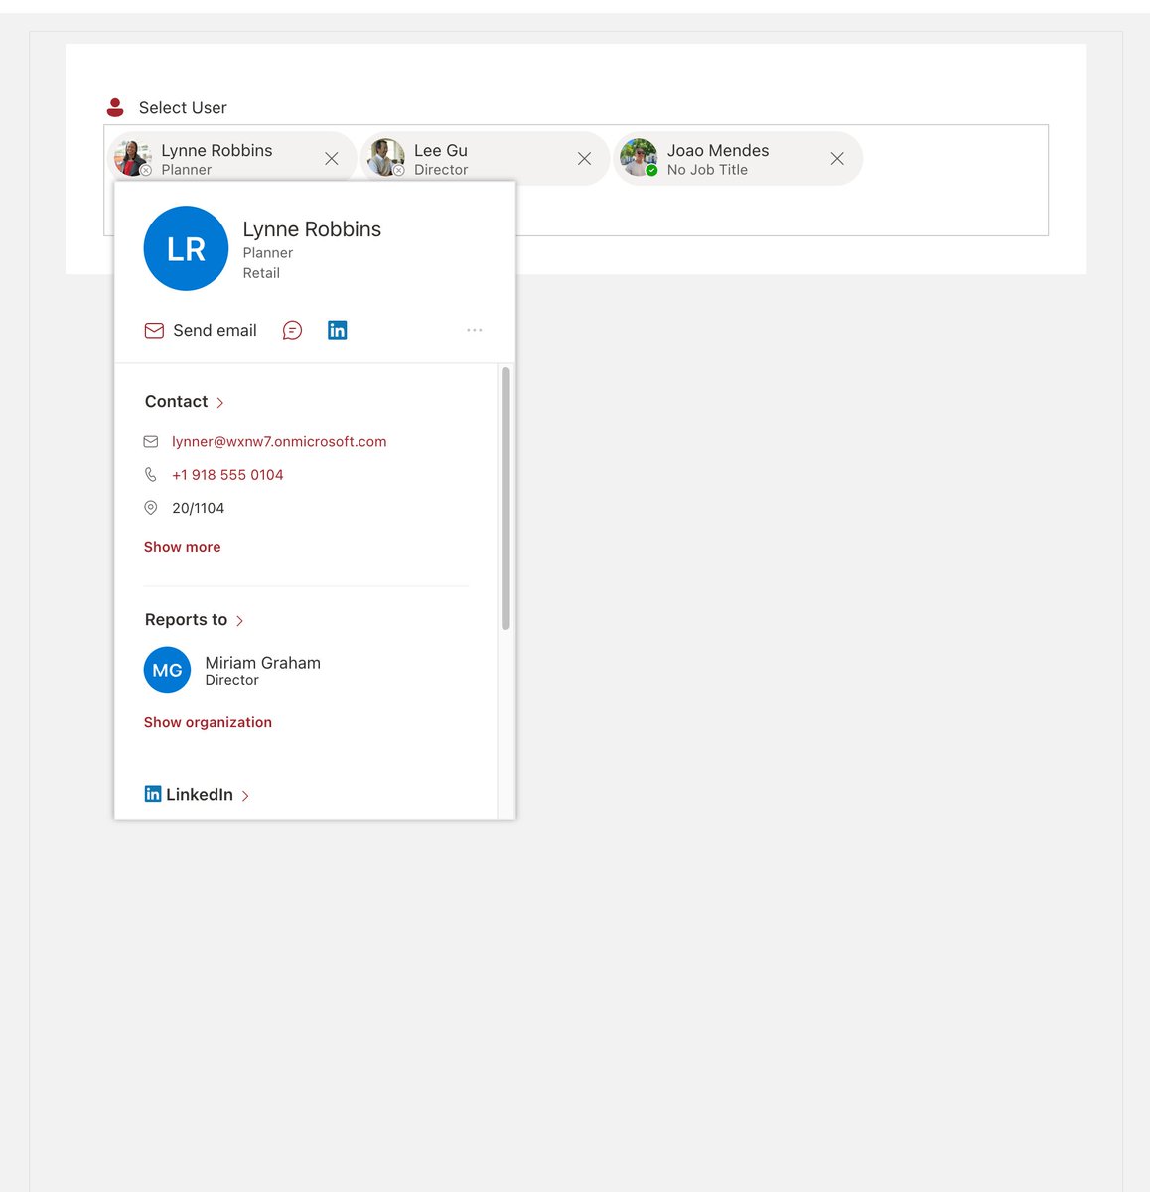Open Lynne Robbins' LinkedIn profile icon
Screen dimensions: 1150x1192
coord(337,329)
